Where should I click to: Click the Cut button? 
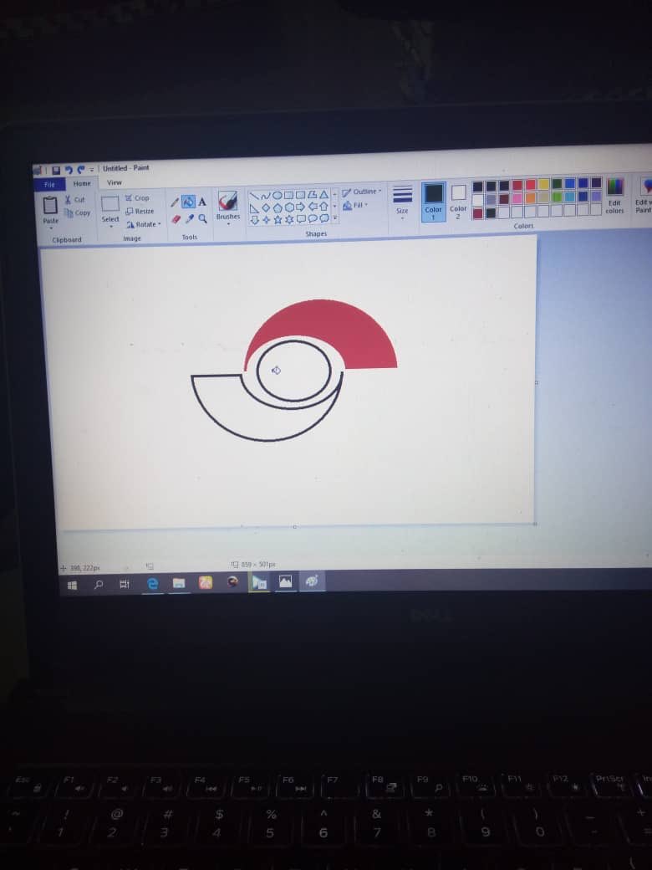(75, 199)
